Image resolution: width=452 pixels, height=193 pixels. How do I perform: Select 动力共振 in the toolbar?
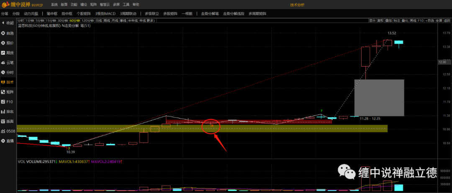(31, 13)
